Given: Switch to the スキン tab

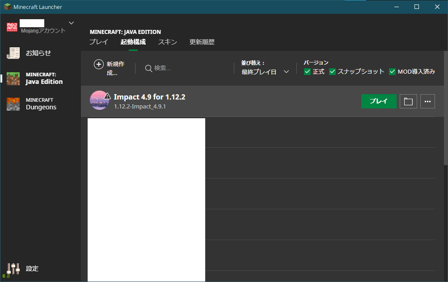Looking at the screenshot, I should pos(167,42).
